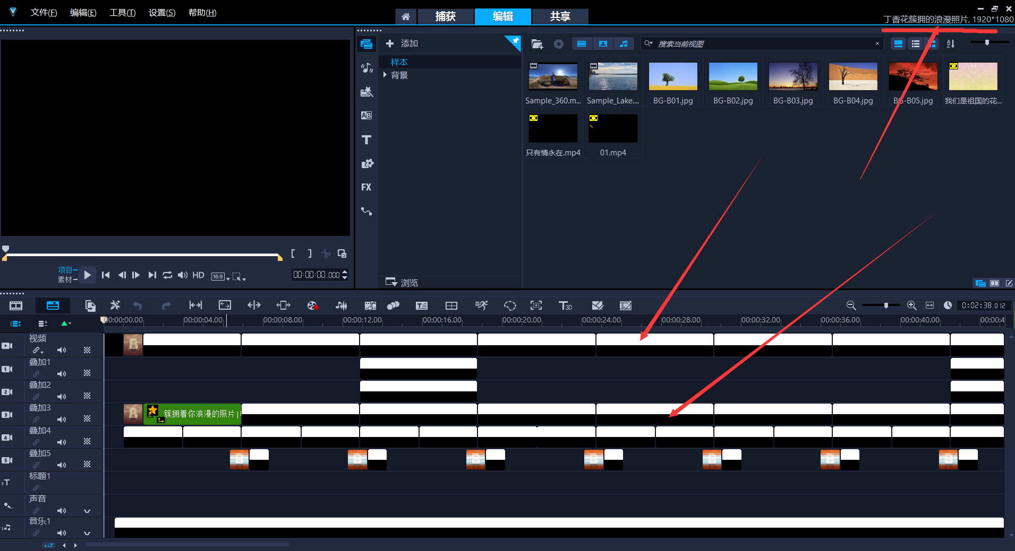Select the Overlay/graphics library icon
This screenshot has width=1015, height=551.
tap(367, 163)
